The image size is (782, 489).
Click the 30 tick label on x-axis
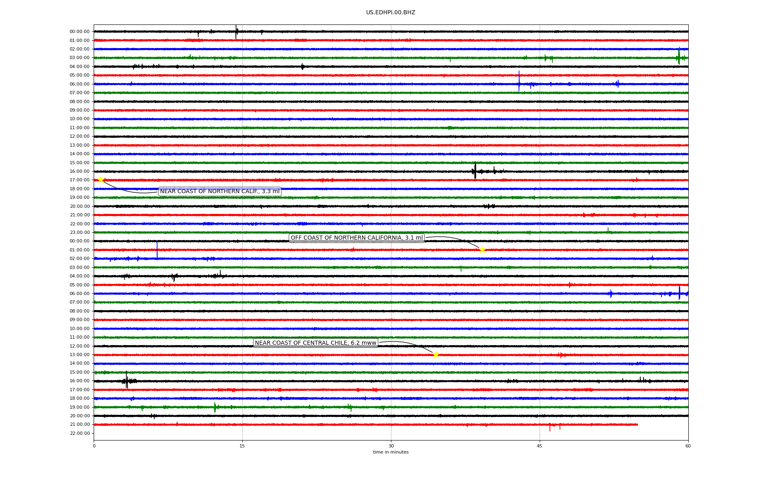pos(391,446)
